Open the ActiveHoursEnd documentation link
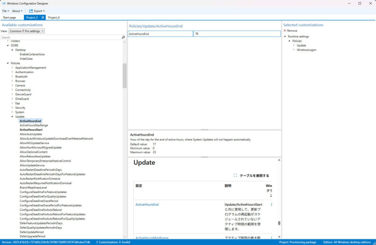 point(147,205)
